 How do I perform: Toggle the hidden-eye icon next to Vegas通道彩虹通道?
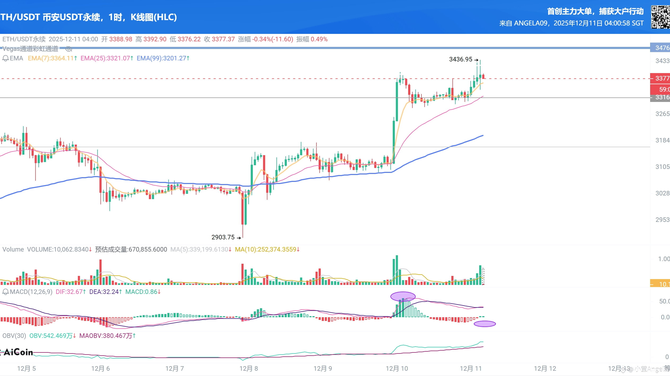(69, 49)
